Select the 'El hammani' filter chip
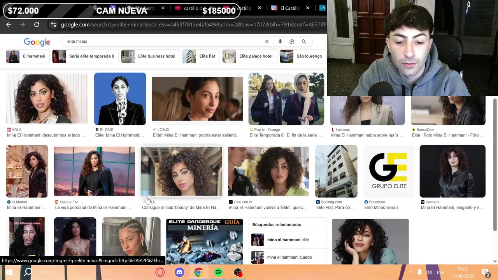498x280 pixels. 28,56
